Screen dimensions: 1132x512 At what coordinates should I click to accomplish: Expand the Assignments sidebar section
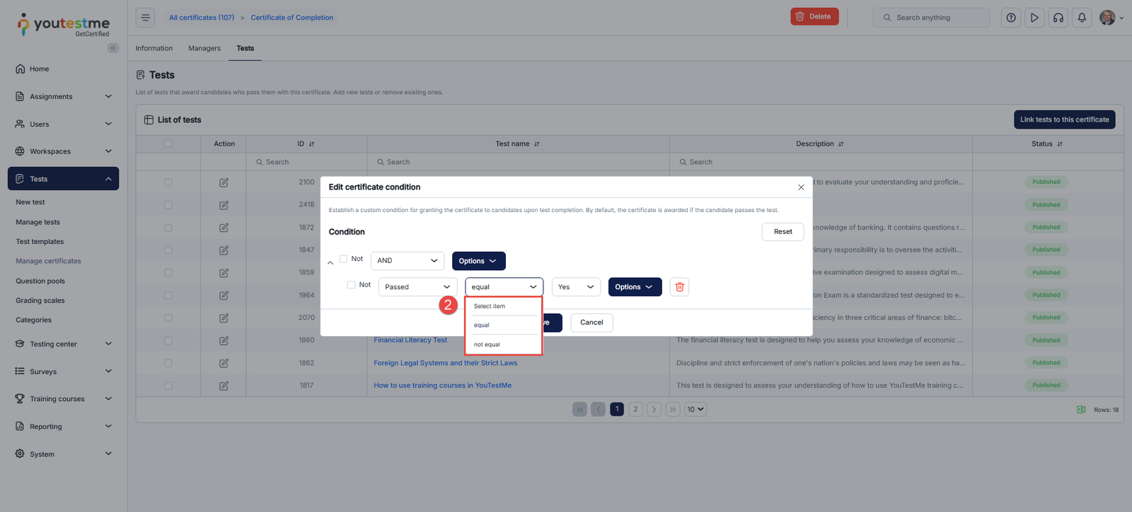(x=64, y=97)
